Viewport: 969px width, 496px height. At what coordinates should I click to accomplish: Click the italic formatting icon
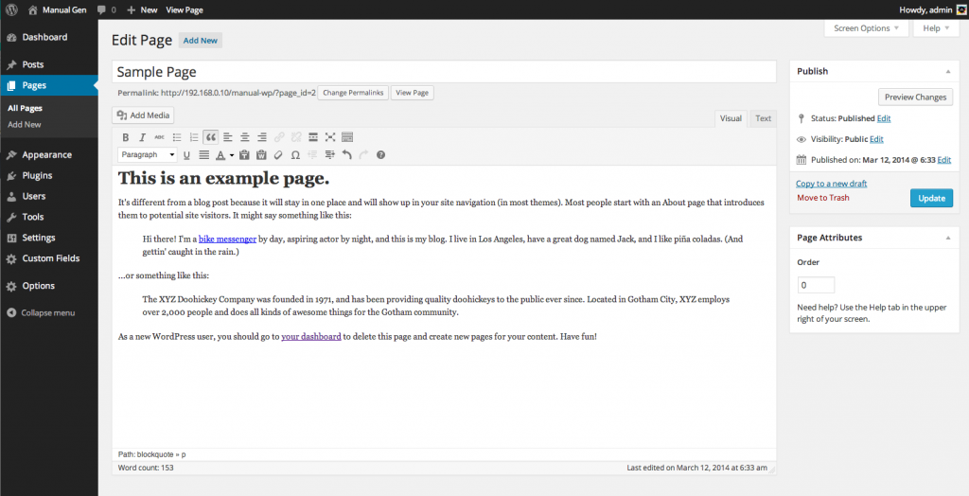[143, 137]
